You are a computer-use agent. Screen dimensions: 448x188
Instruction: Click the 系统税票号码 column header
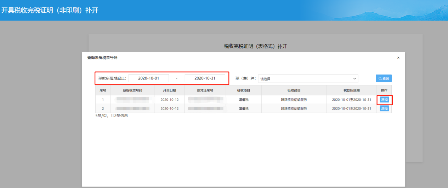point(132,90)
